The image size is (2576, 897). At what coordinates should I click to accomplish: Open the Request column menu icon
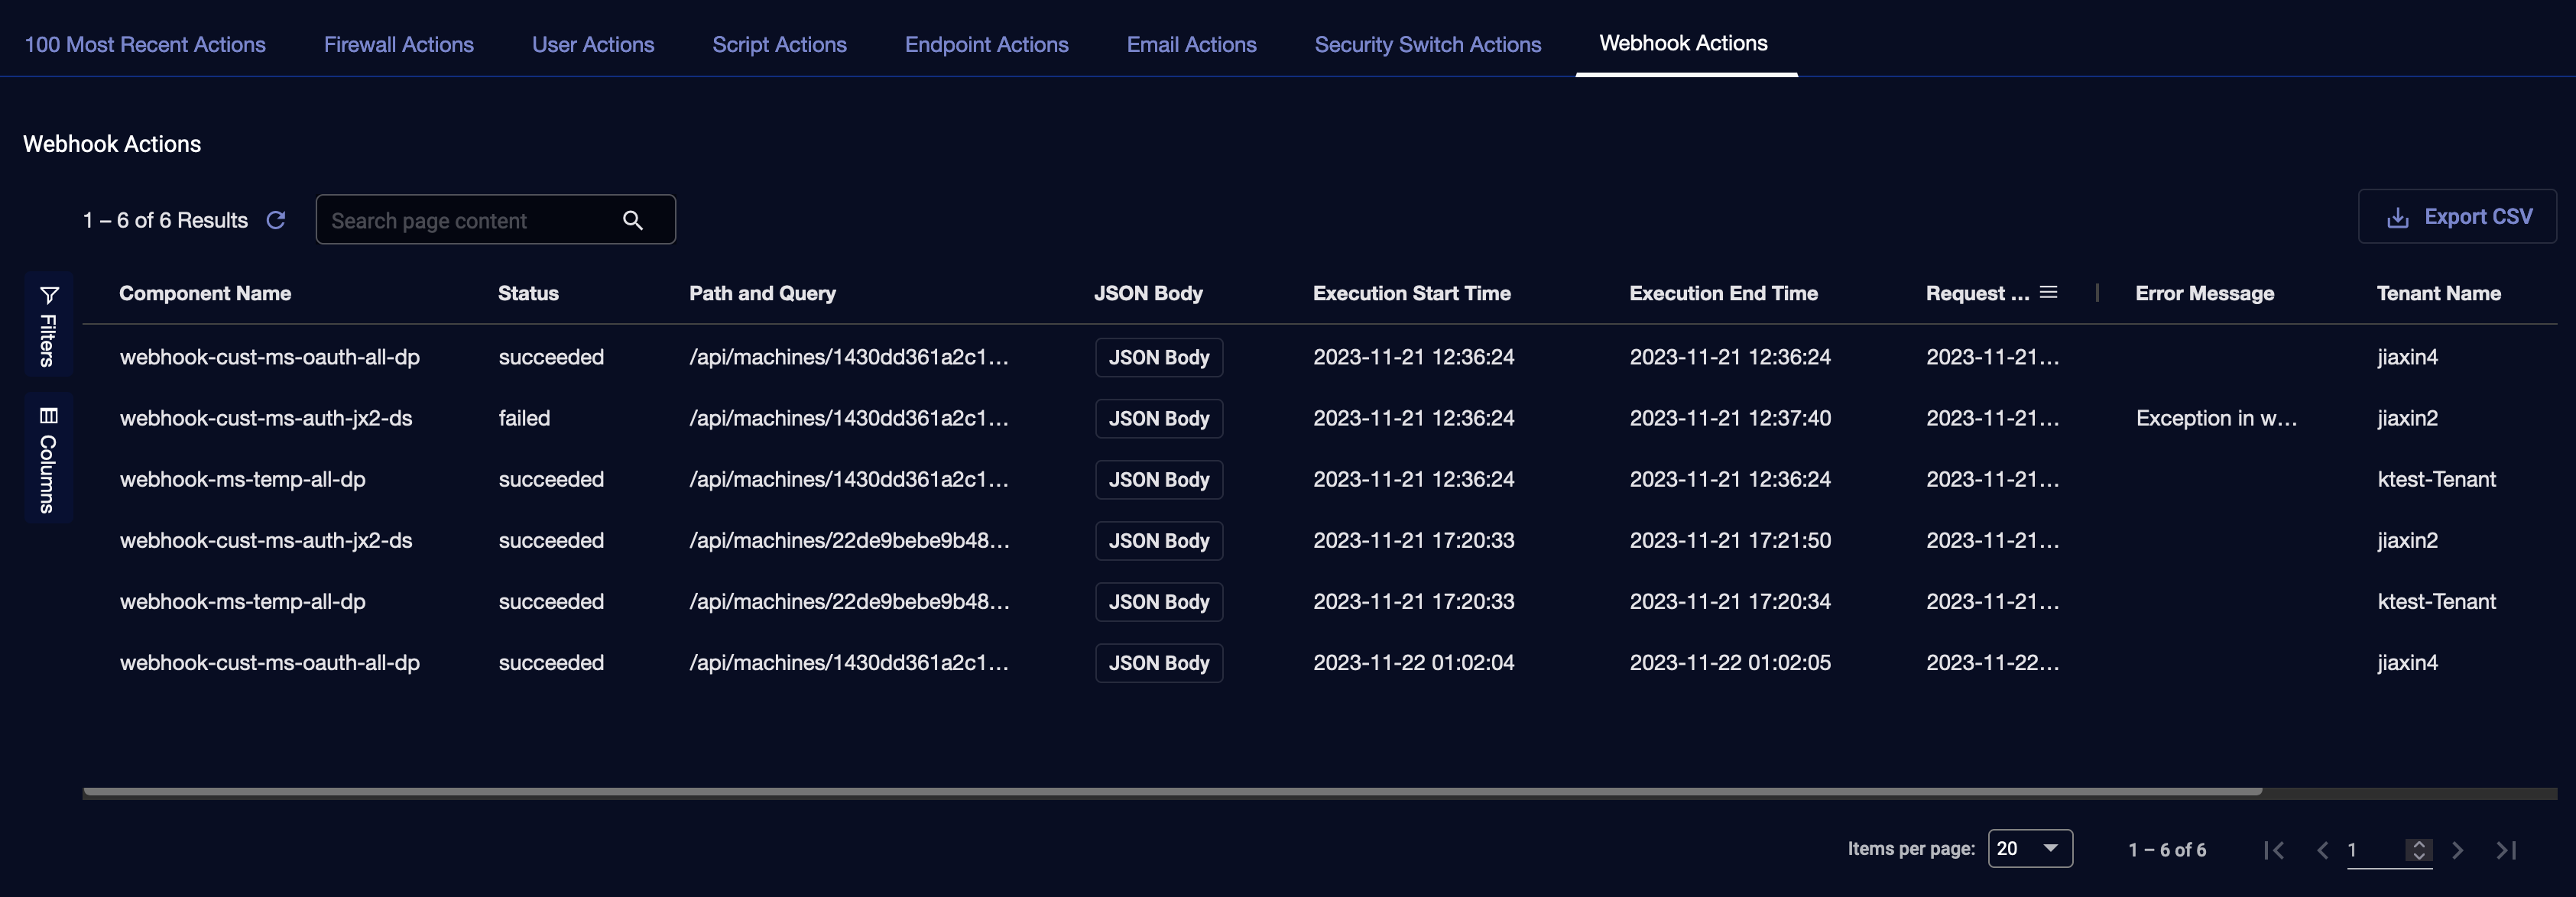(2048, 292)
